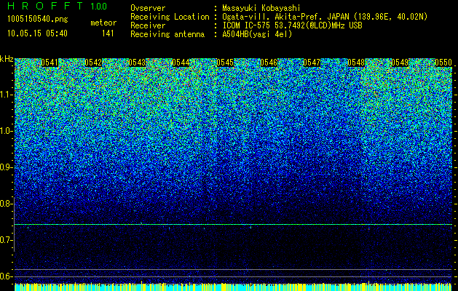Screen dimensions: 458x291
Task: Click the 0542 time marker
Action: coord(93,63)
